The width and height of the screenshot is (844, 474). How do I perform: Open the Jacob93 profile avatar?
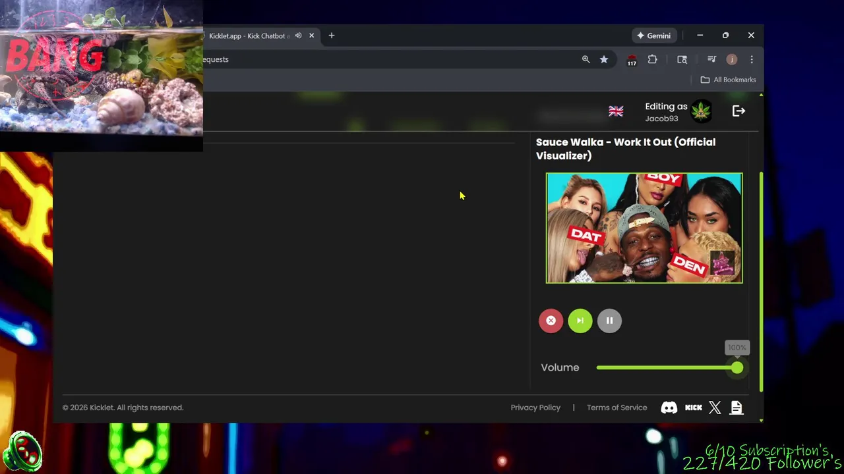click(x=701, y=111)
